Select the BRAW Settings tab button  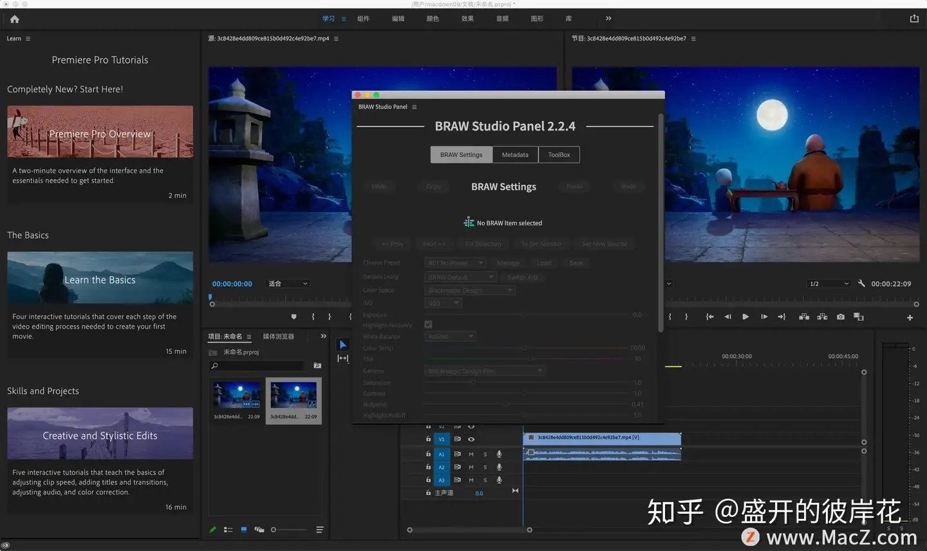point(461,155)
